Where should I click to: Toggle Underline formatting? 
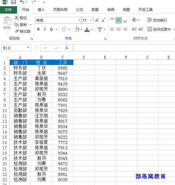coord(51,29)
